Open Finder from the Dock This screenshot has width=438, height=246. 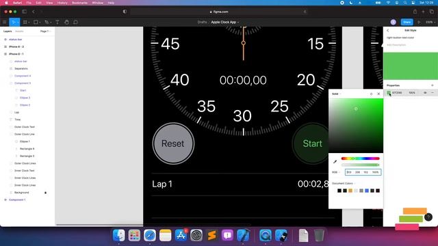118,235
